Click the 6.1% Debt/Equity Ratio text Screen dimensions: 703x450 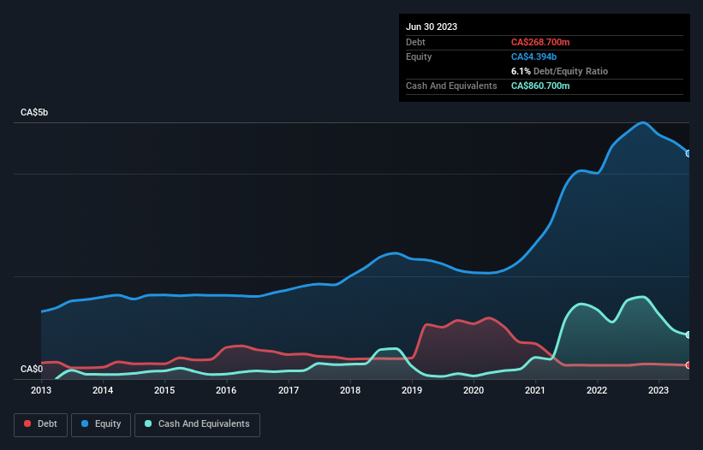point(559,71)
